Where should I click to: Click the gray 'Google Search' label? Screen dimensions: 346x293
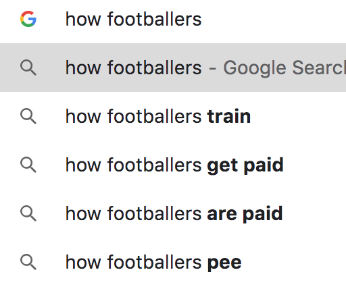[285, 68]
